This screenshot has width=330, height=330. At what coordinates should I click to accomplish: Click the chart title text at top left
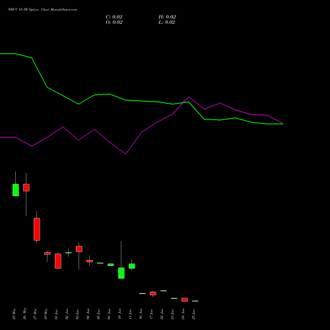pyautogui.click(x=42, y=10)
